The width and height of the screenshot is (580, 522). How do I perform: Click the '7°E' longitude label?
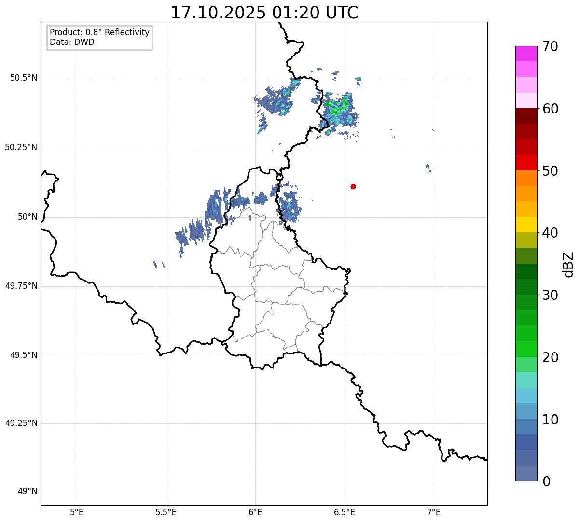click(x=434, y=512)
